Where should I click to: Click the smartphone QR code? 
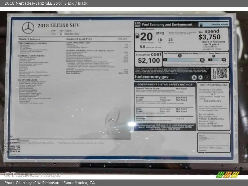[x=221, y=73]
